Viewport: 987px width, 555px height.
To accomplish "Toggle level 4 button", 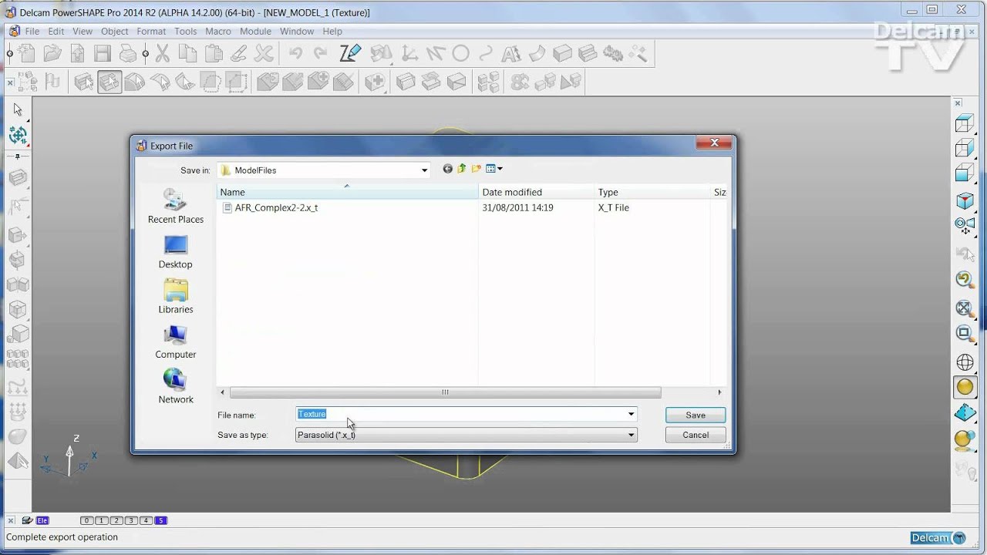I will coord(146,521).
